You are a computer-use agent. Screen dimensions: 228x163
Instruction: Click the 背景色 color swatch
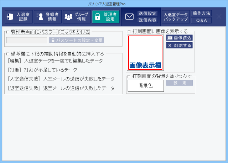(x=146, y=85)
